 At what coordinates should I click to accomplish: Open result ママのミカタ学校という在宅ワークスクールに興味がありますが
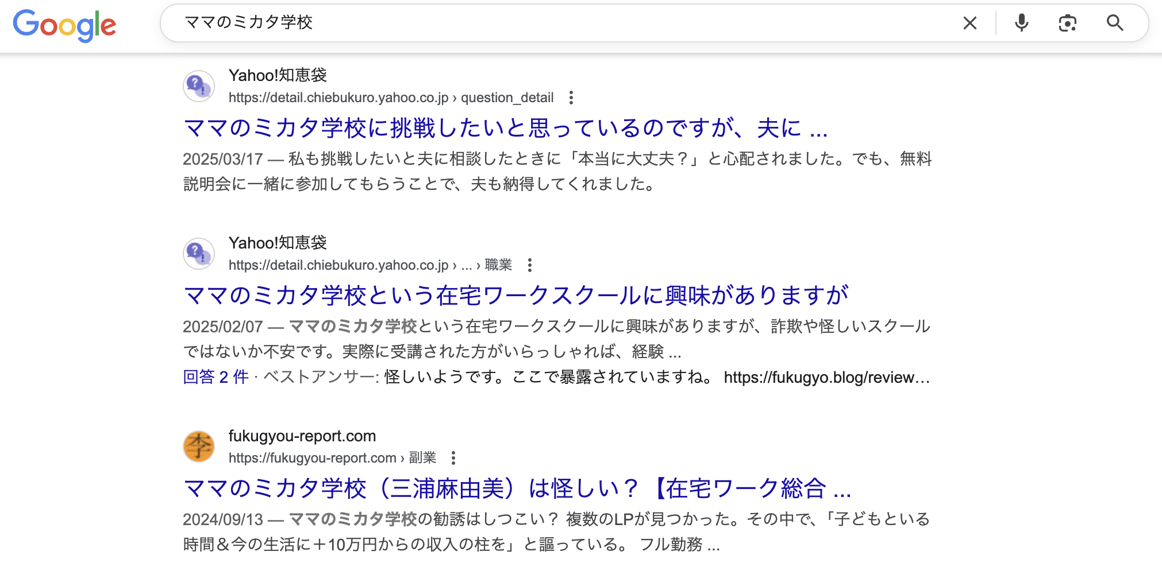(x=516, y=296)
